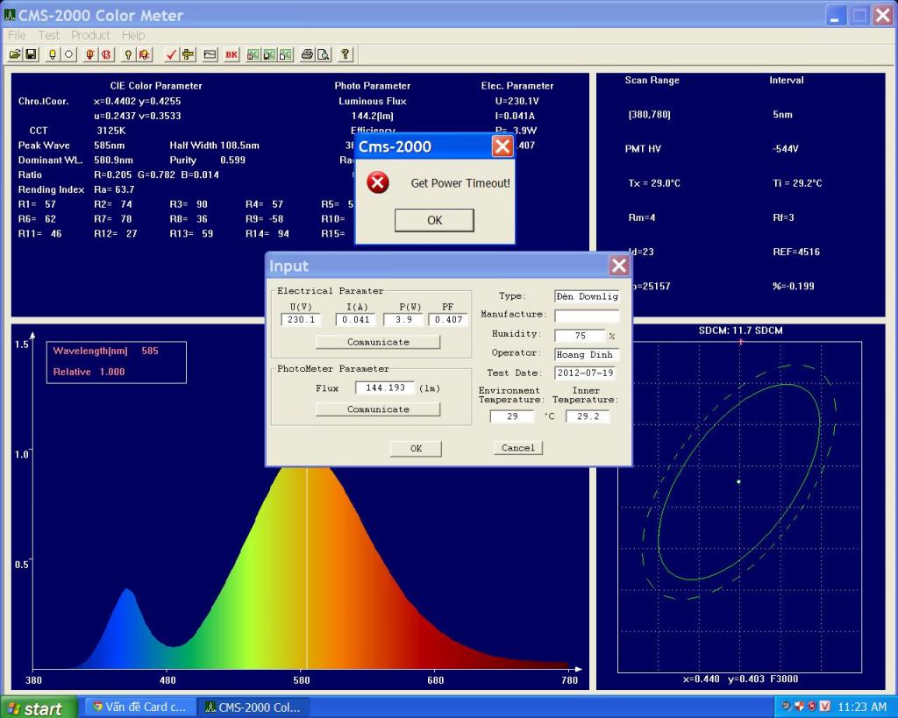Viewport: 898px width, 718px height.
Task: Click the light bulb outline toolbar icon
Action: 128,54
